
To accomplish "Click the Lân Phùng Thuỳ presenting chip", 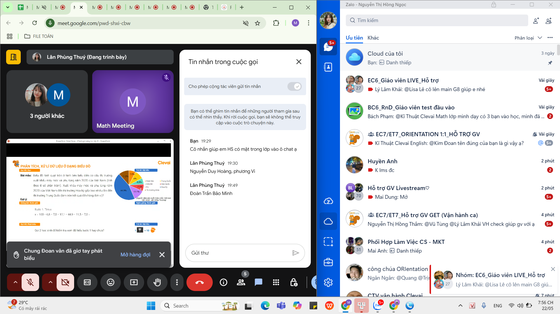I will click(x=100, y=57).
